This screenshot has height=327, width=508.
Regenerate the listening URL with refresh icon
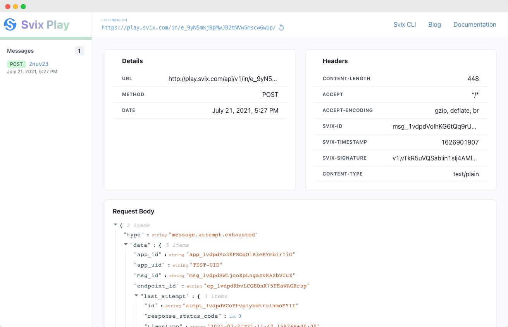[282, 28]
